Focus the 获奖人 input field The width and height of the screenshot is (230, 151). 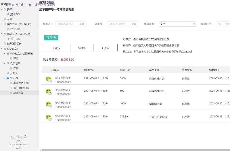click(71, 24)
